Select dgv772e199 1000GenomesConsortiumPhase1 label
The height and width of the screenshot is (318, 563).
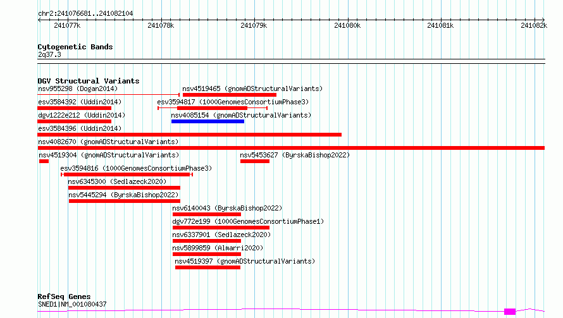point(248,221)
